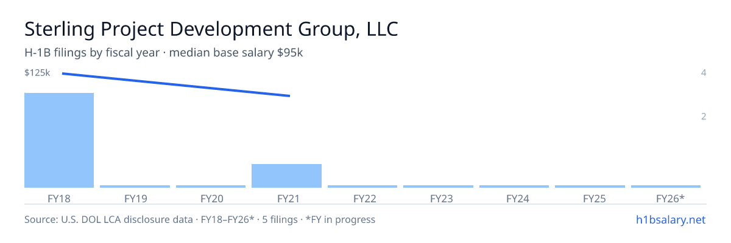Click the chart title Sterling Project Development Group

tap(211, 30)
